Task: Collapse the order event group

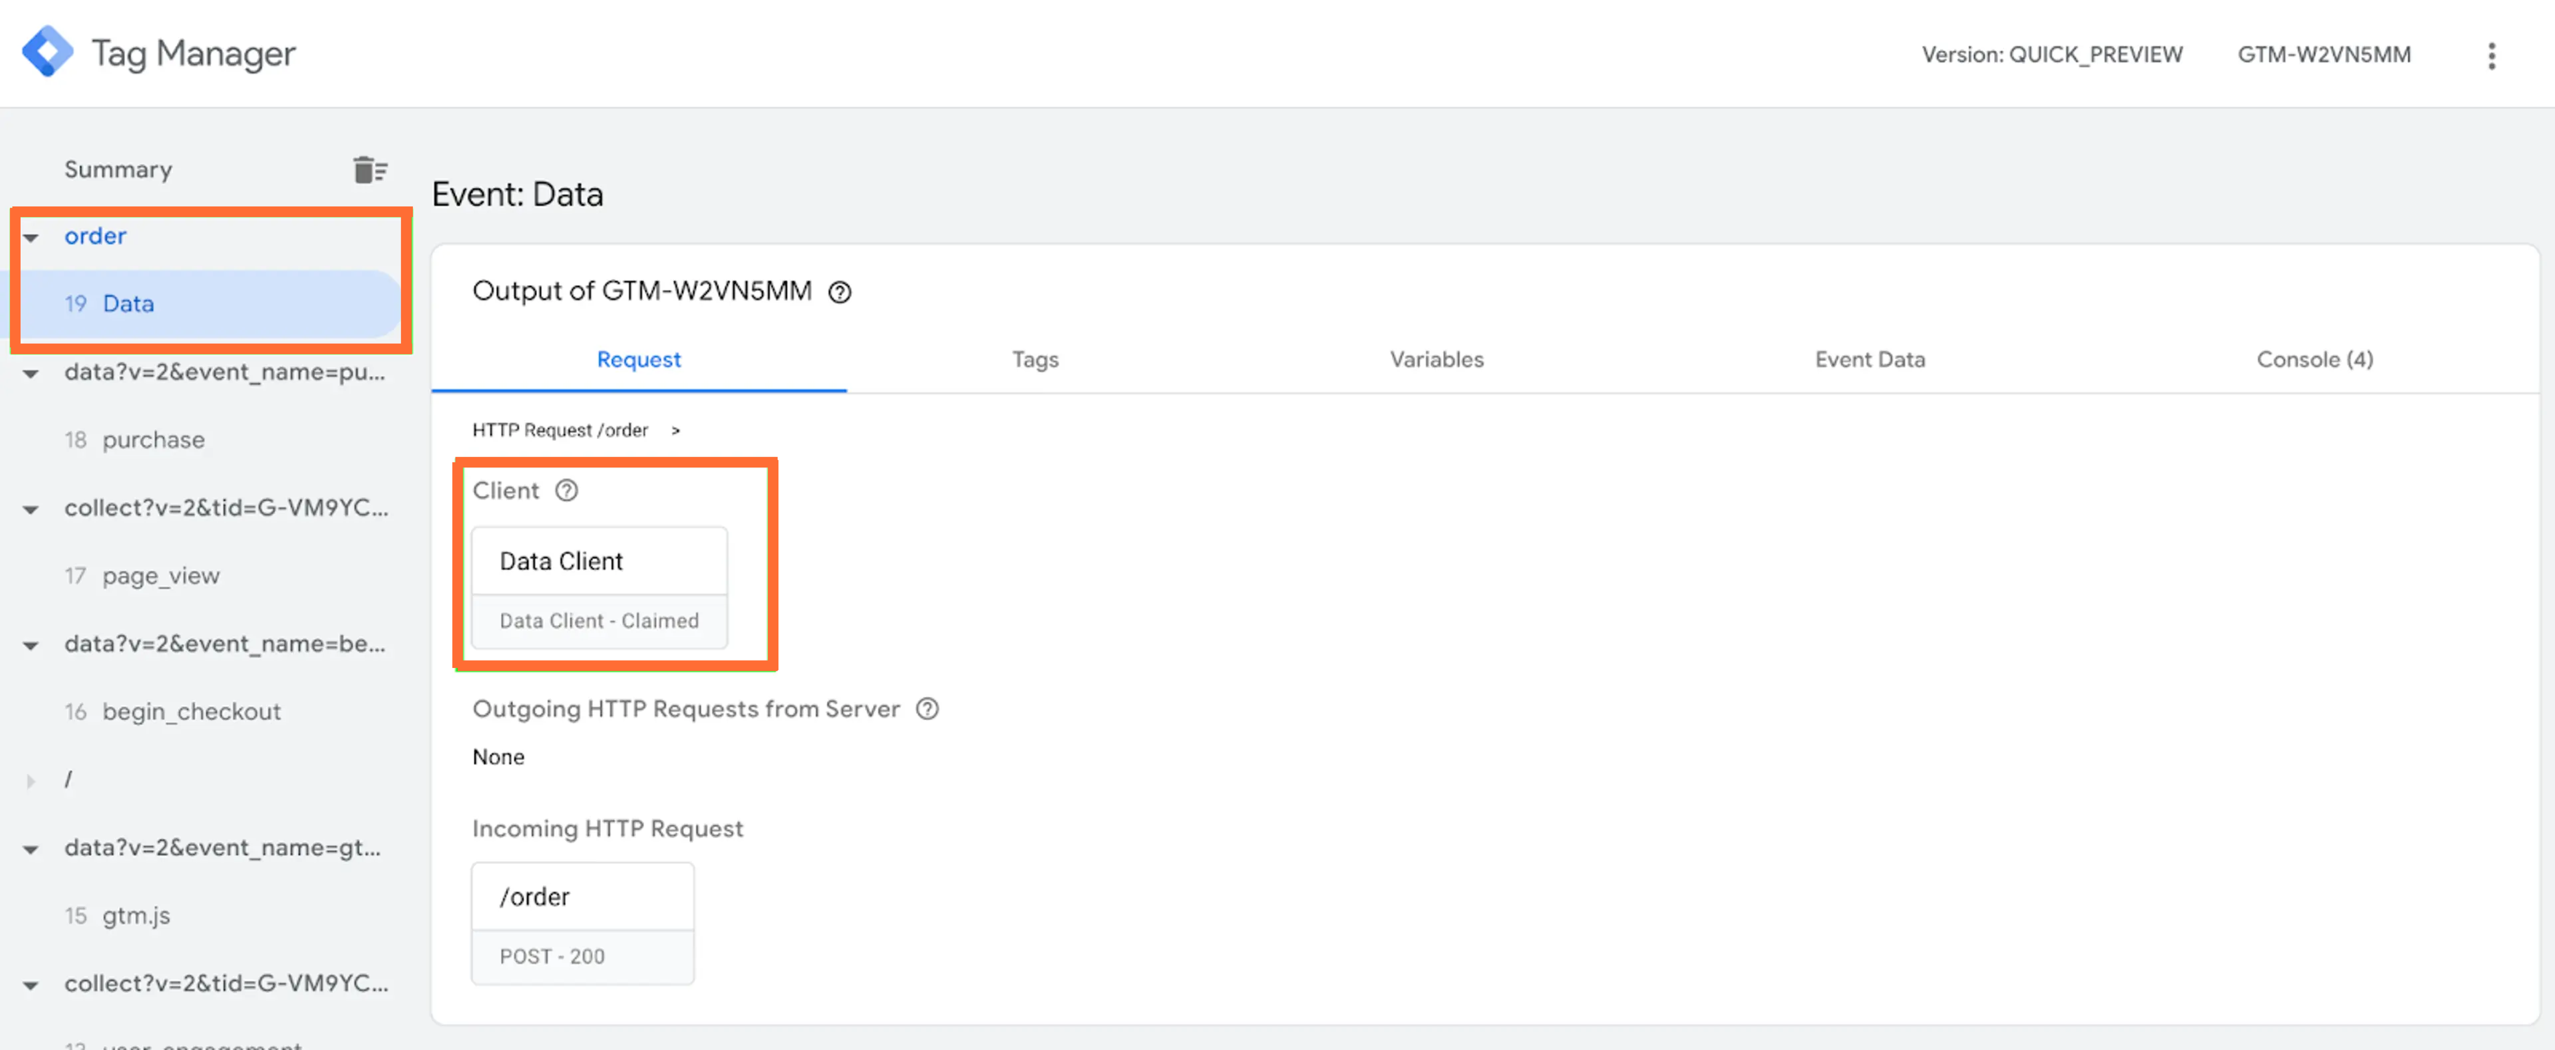Action: tap(31, 237)
